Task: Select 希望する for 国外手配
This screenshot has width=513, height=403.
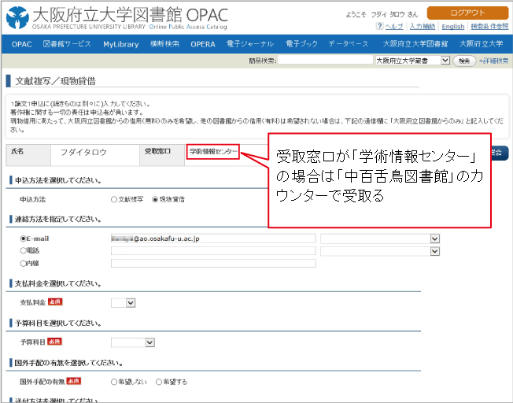Action: (x=159, y=382)
